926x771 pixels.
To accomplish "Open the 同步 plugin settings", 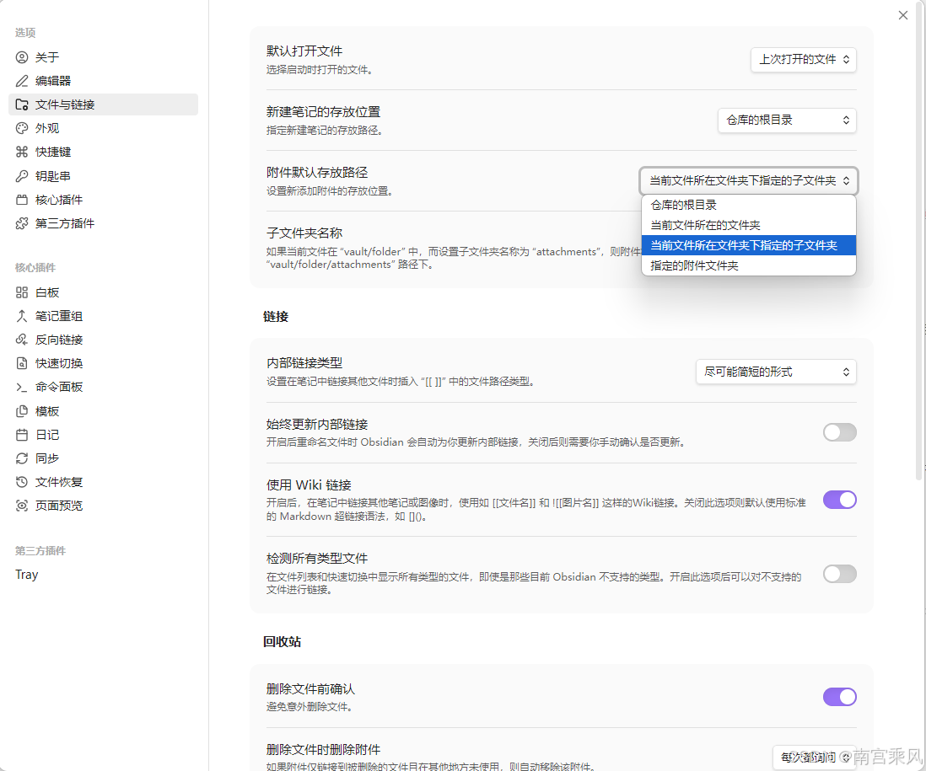I will pyautogui.click(x=104, y=458).
